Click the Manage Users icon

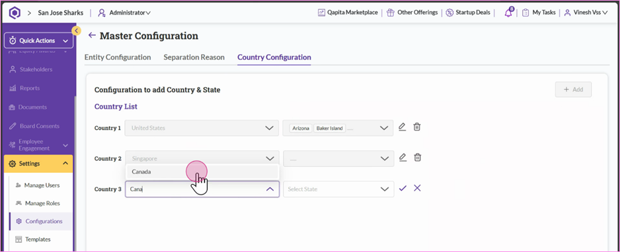point(19,185)
